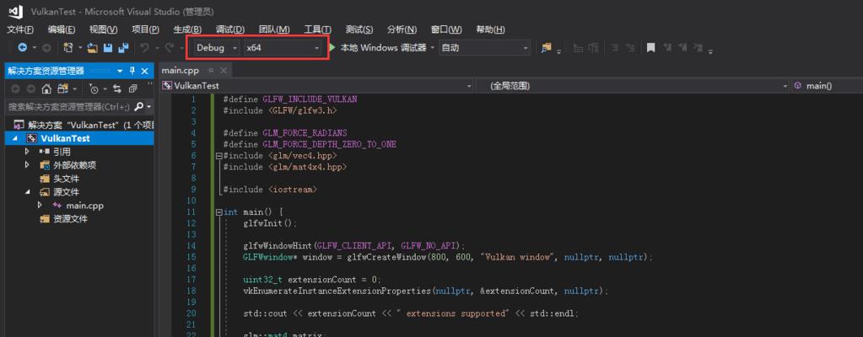Image resolution: width=863 pixels, height=337 pixels.
Task: Open the debugger target dropdown arrow
Action: (433, 48)
